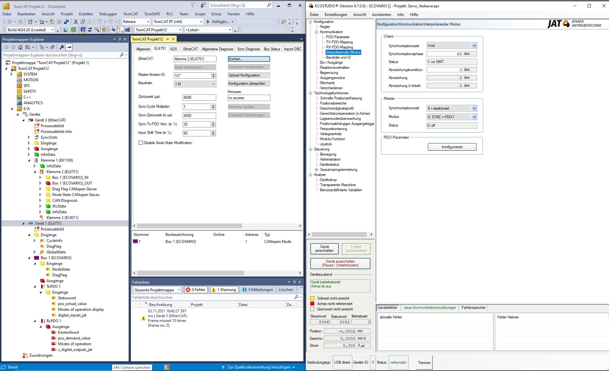The image size is (609, 371).
Task: Click the Hide Disabled Items eye icon
Action: tap(128, 30)
